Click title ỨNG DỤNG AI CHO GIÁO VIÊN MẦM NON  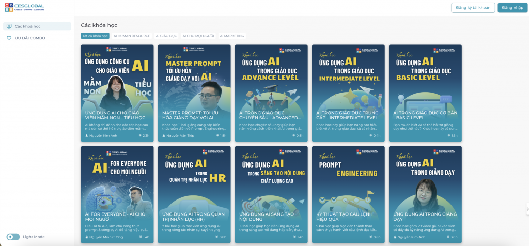(x=115, y=115)
